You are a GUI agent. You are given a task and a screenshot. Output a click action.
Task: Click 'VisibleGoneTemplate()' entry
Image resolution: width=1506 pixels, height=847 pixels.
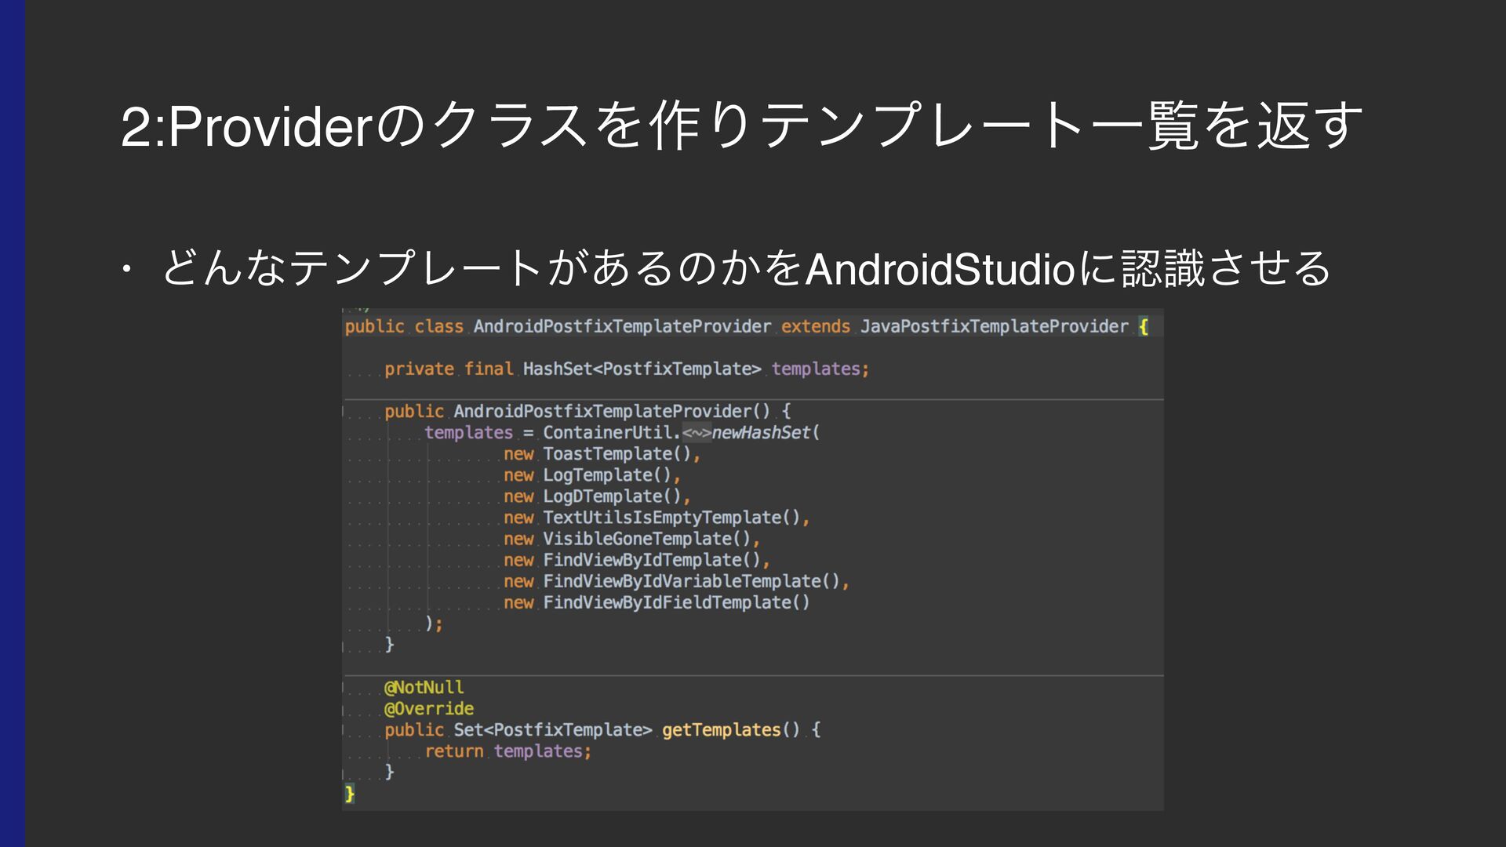pos(647,538)
